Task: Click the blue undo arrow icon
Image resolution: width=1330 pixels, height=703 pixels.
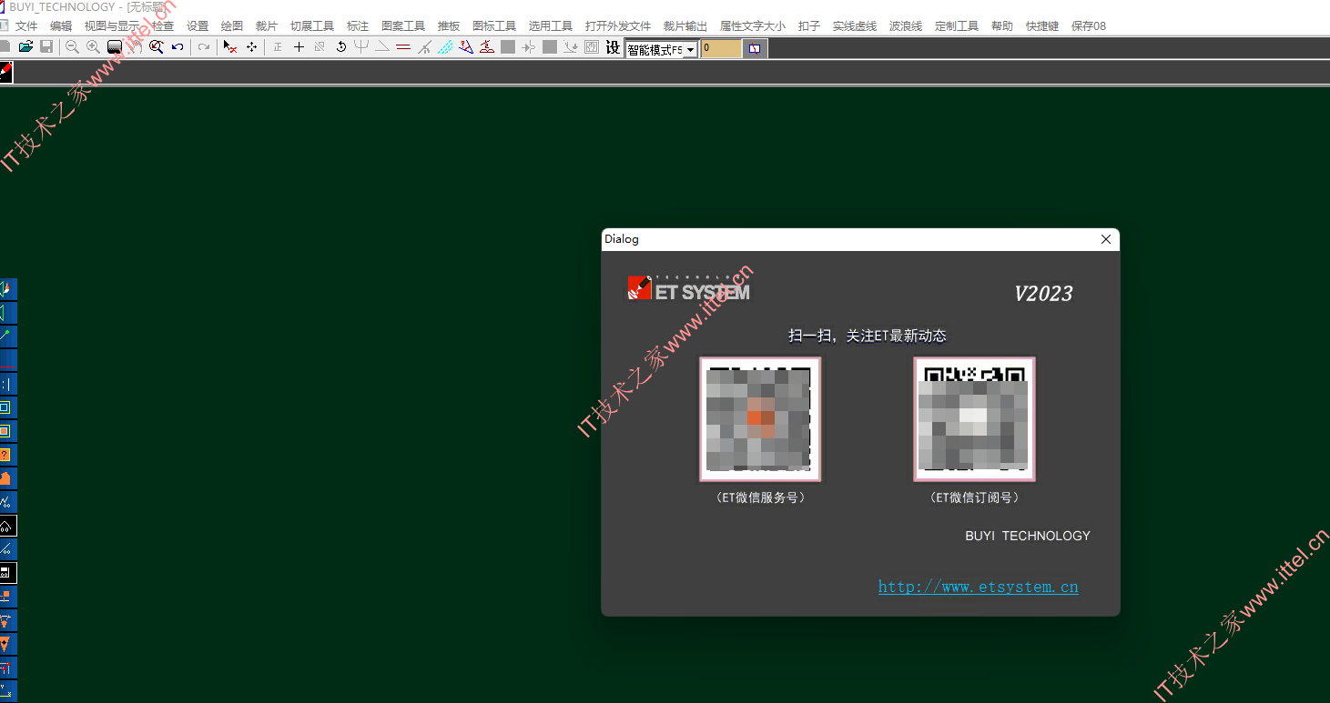Action: (x=178, y=47)
